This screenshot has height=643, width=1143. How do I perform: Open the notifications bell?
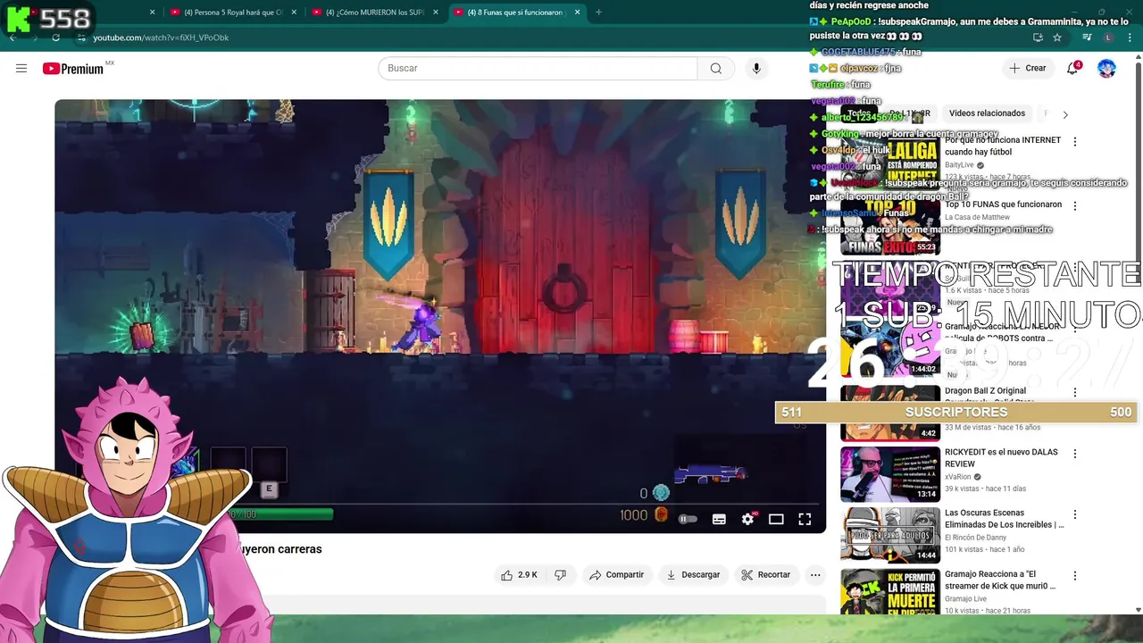pos(1073,69)
